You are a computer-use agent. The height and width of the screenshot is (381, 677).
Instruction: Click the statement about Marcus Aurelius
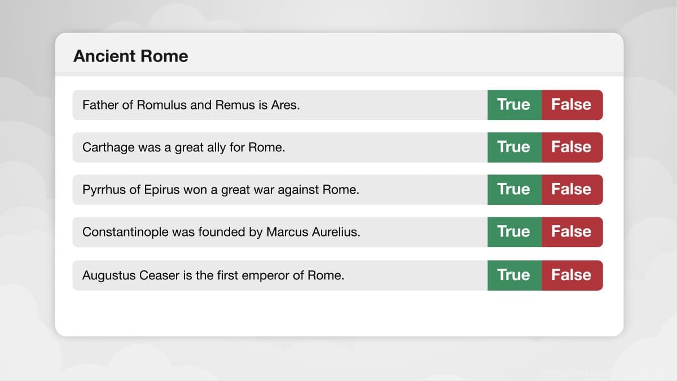click(x=221, y=232)
